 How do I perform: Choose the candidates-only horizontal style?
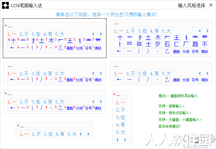[x=54, y=131]
